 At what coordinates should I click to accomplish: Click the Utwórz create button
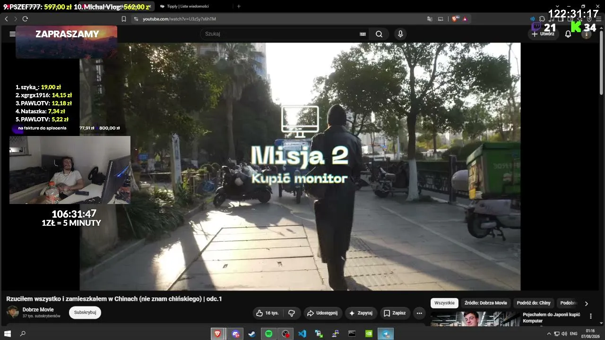click(543, 34)
